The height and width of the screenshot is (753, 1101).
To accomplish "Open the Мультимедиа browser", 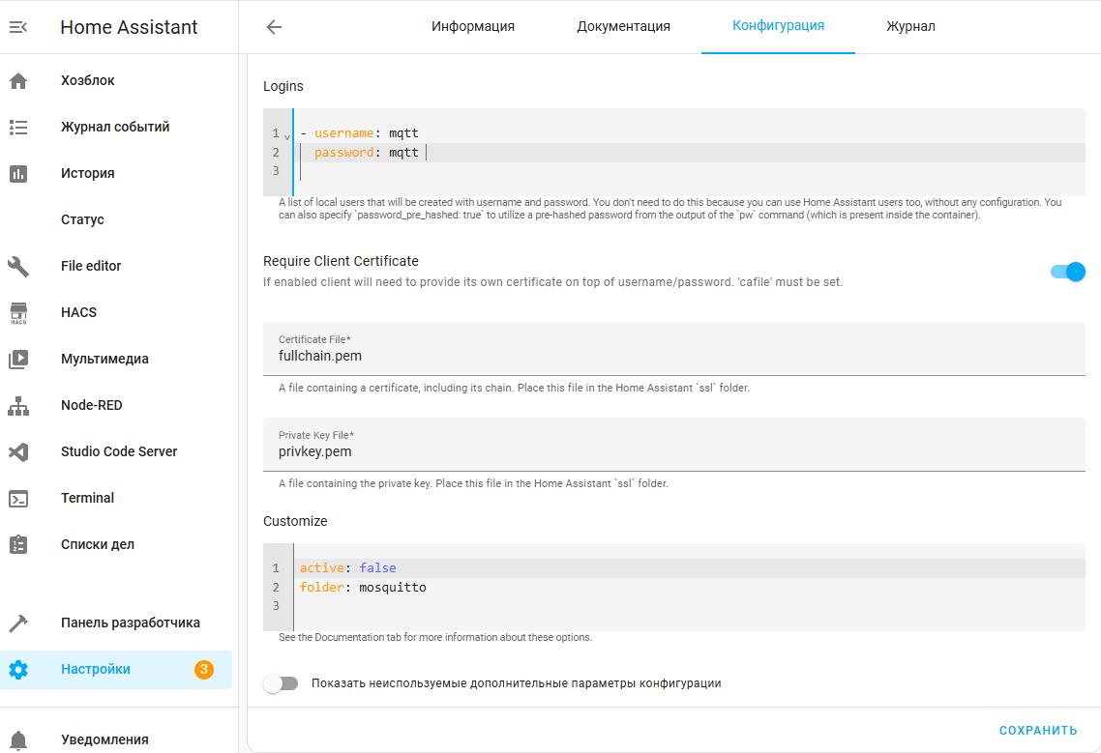I will click(x=106, y=359).
